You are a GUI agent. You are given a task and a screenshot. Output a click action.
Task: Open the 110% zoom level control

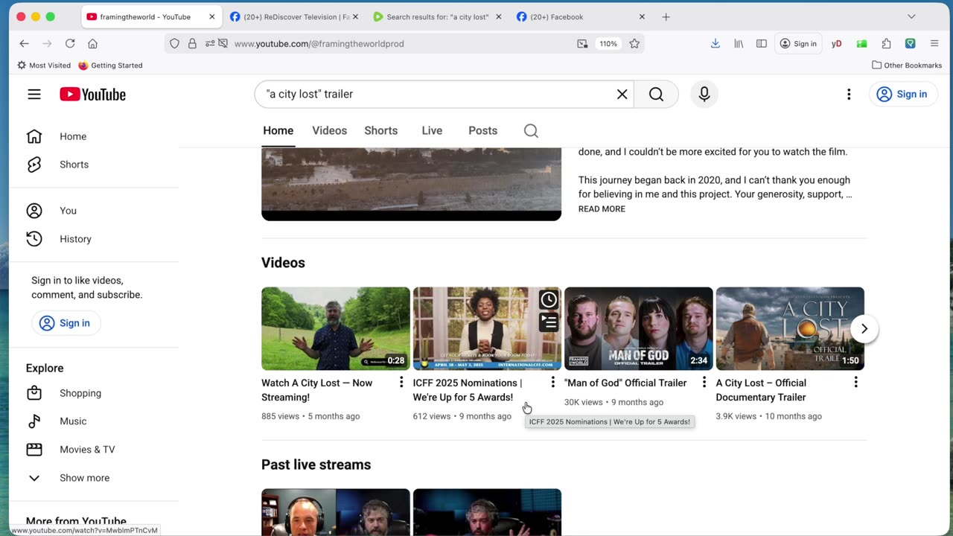pyautogui.click(x=608, y=44)
